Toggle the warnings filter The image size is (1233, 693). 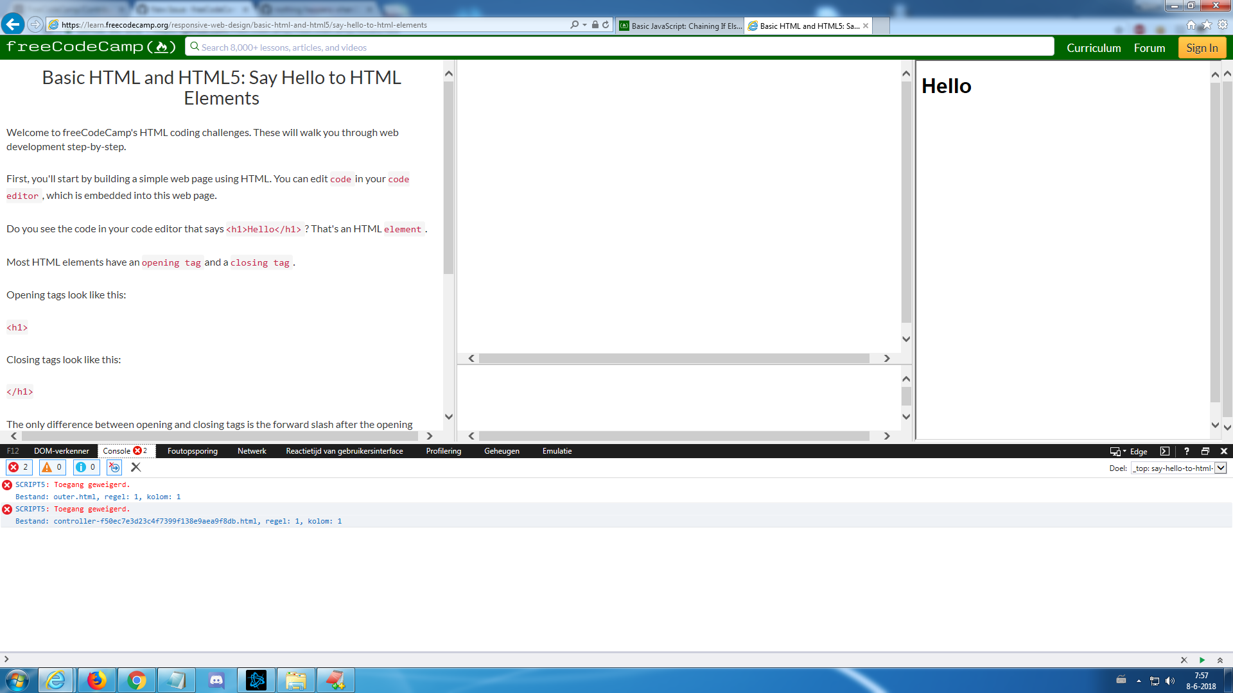coord(51,467)
